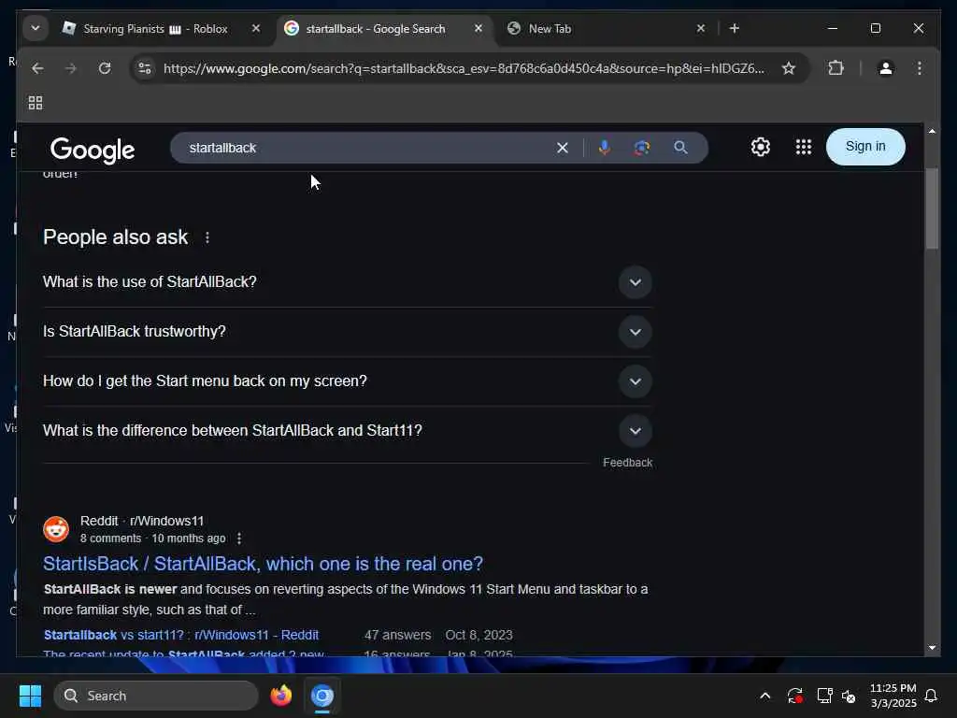957x718 pixels.
Task: Open Chrome three-dot menu
Action: point(920,68)
